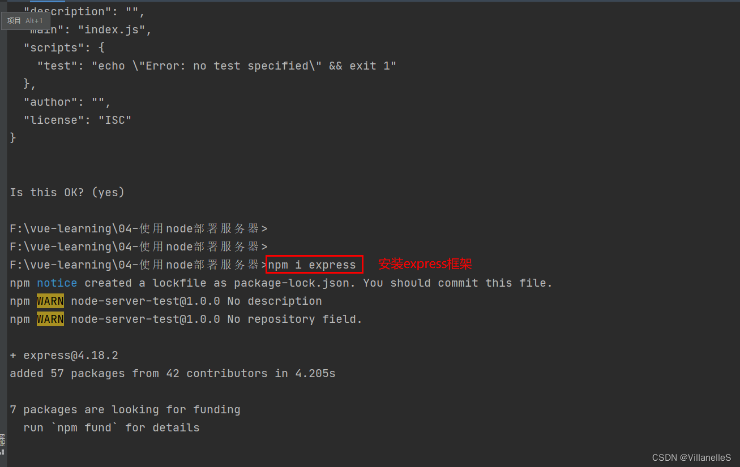Click the vertical side-panel label above the bottom-left icon
The height and width of the screenshot is (467, 740).
point(3,439)
